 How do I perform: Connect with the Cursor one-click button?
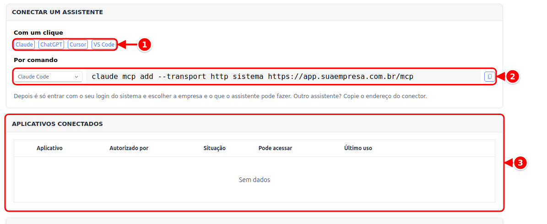78,45
